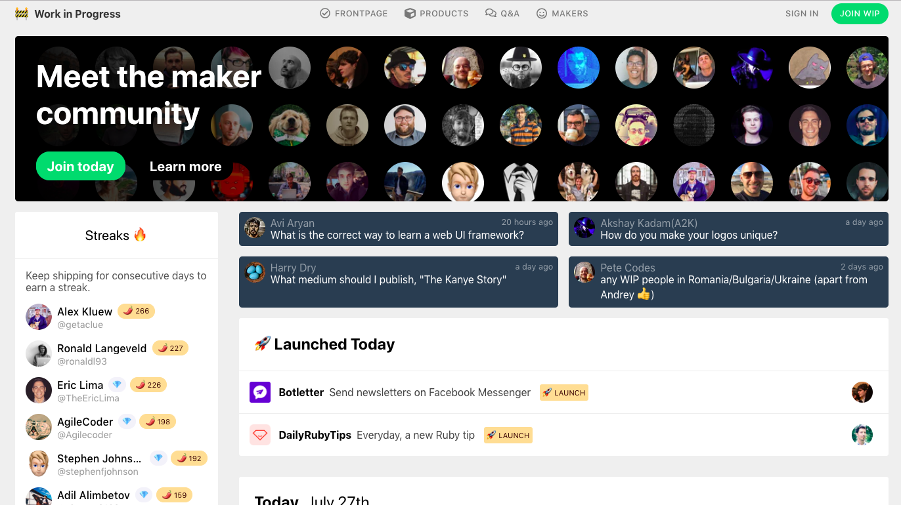Click the golden retriever dog maker avatar
The width and height of the screenshot is (901, 505).
290,125
